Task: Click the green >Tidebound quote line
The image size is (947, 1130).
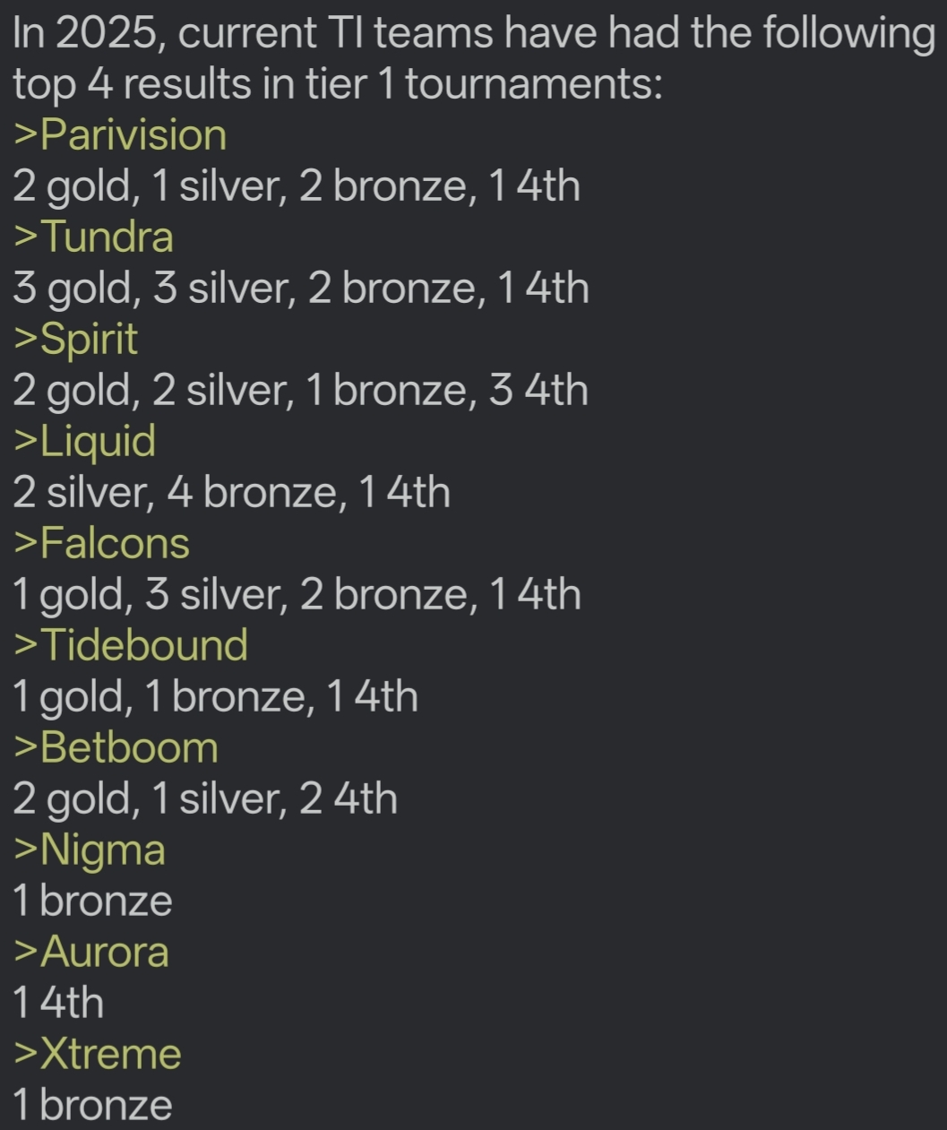Action: [x=131, y=645]
